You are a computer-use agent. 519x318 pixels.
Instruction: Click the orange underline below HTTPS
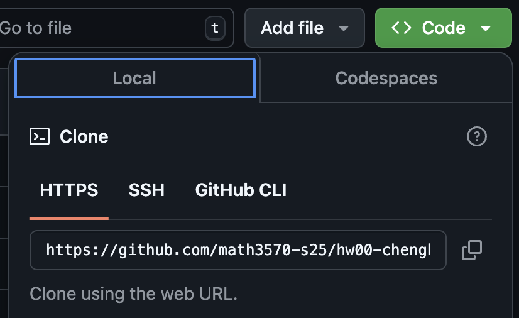69,219
